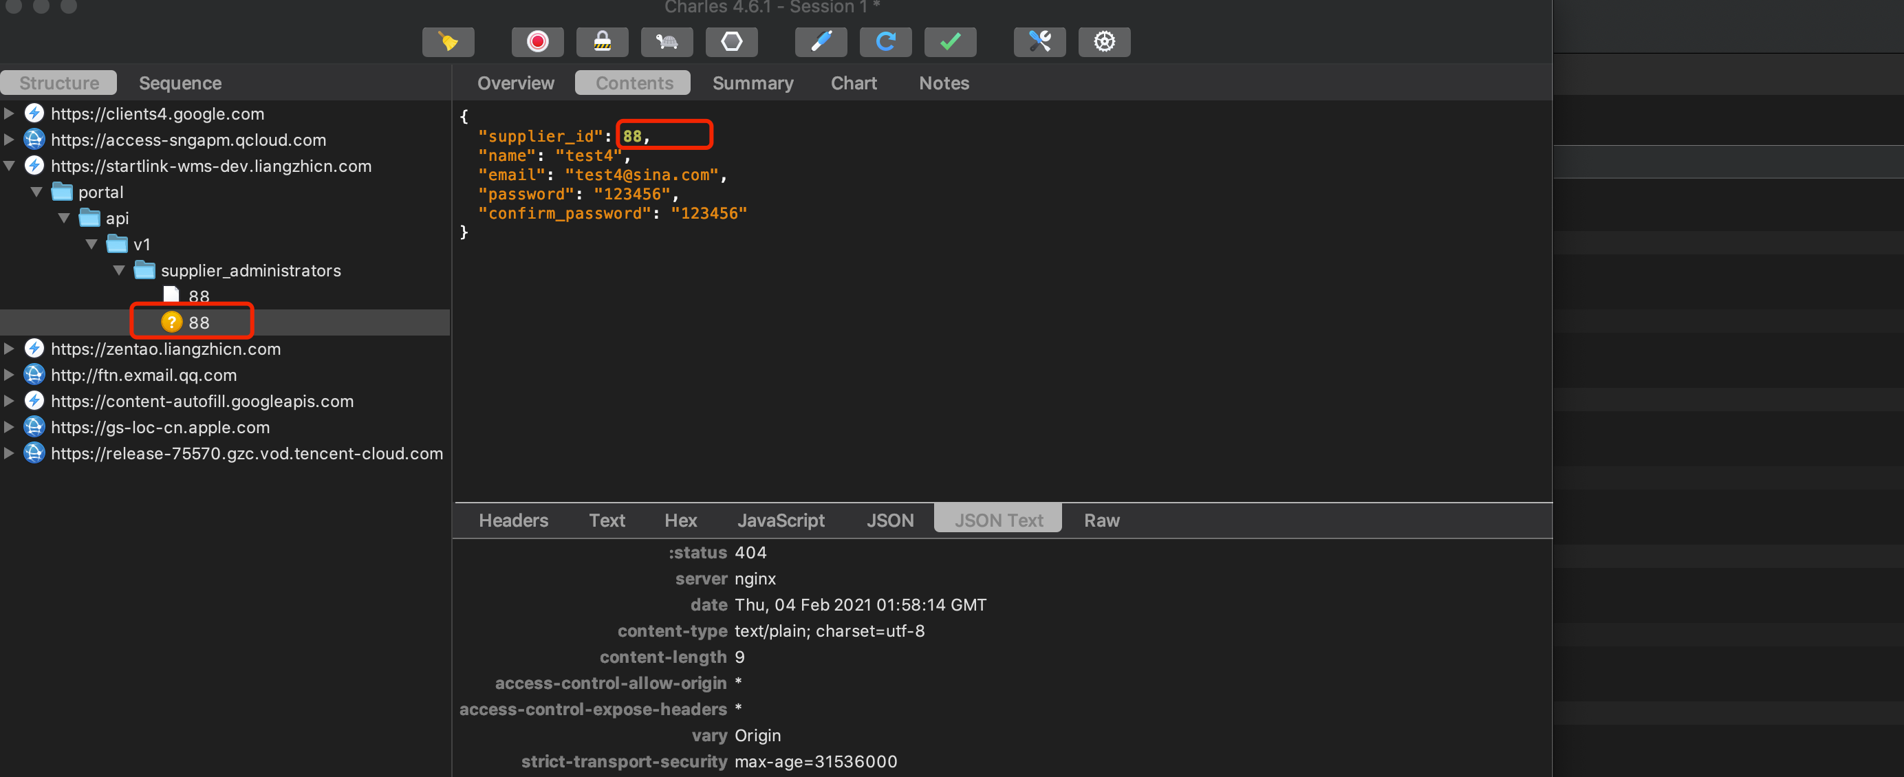Clear the session with the broom icon
The height and width of the screenshot is (777, 1904).
click(x=448, y=41)
